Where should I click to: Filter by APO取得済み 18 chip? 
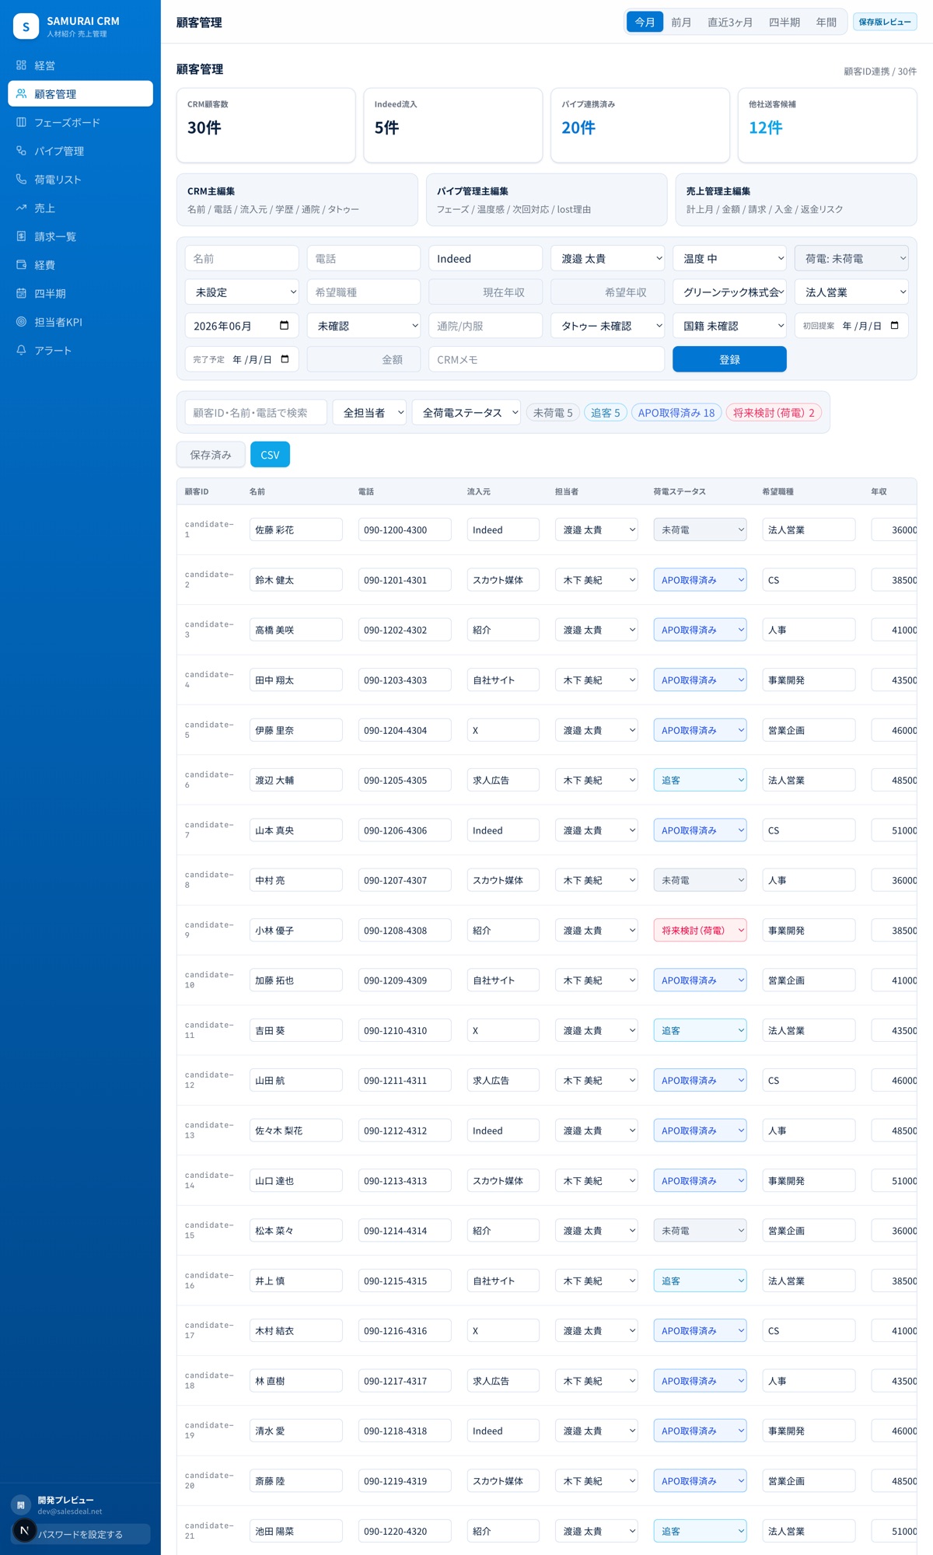point(676,413)
